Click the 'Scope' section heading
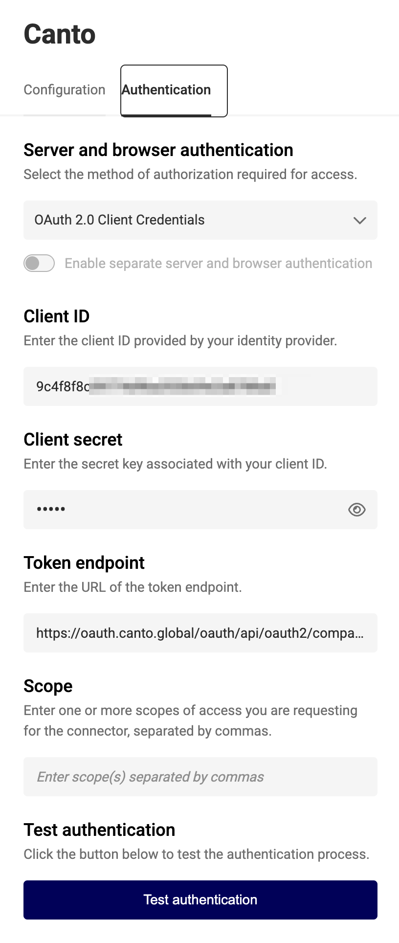The height and width of the screenshot is (943, 399). point(48,686)
